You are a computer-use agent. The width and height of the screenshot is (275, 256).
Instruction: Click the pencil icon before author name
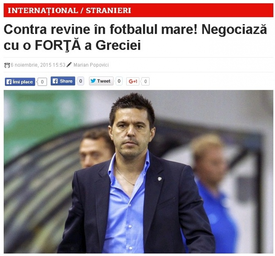(x=69, y=65)
